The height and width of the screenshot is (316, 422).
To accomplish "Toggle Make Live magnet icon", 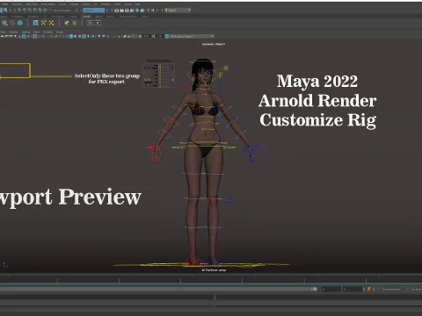I will 46,11.
